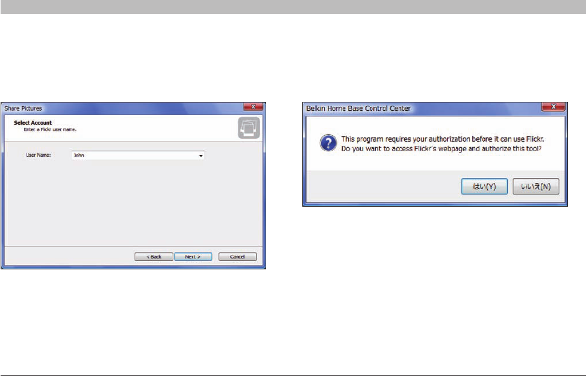
Task: Click the 'requires your authorization' message line
Action: click(443, 139)
